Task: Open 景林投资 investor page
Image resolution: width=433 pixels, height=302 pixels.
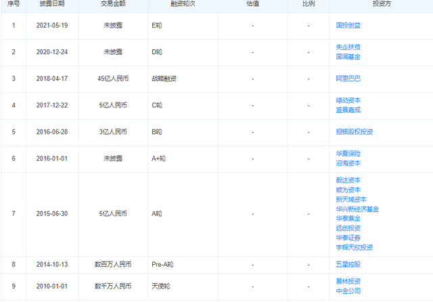Action: pos(348,282)
